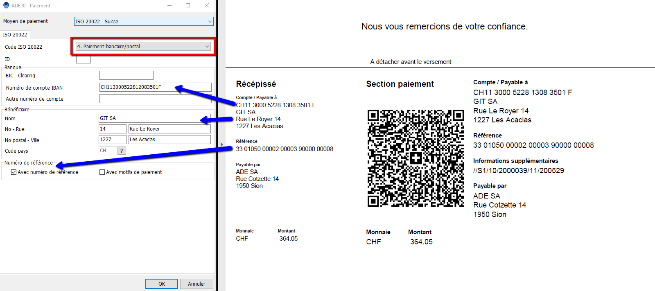Image resolution: width=655 pixels, height=291 pixels.
Task: Click the 'Numéro de référence' group heading
Action: click(29, 163)
